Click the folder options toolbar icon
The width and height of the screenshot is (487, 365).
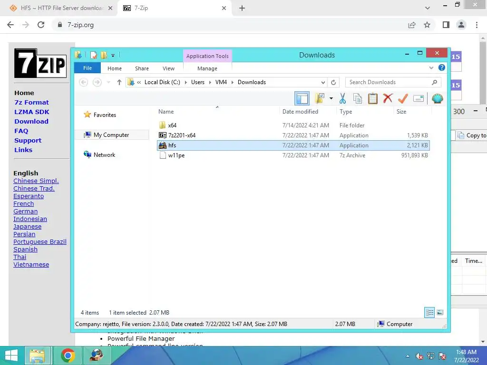(x=320, y=99)
